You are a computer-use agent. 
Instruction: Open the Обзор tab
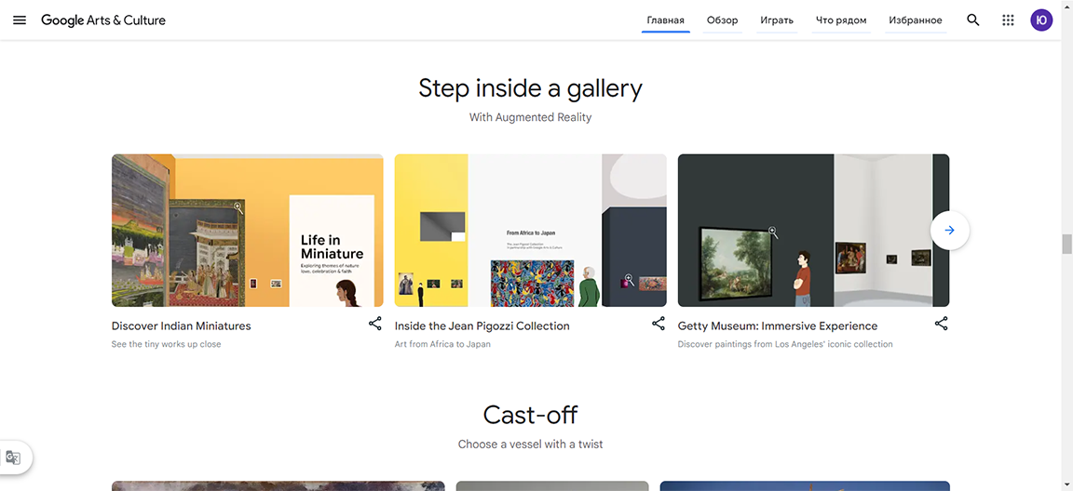click(x=723, y=20)
